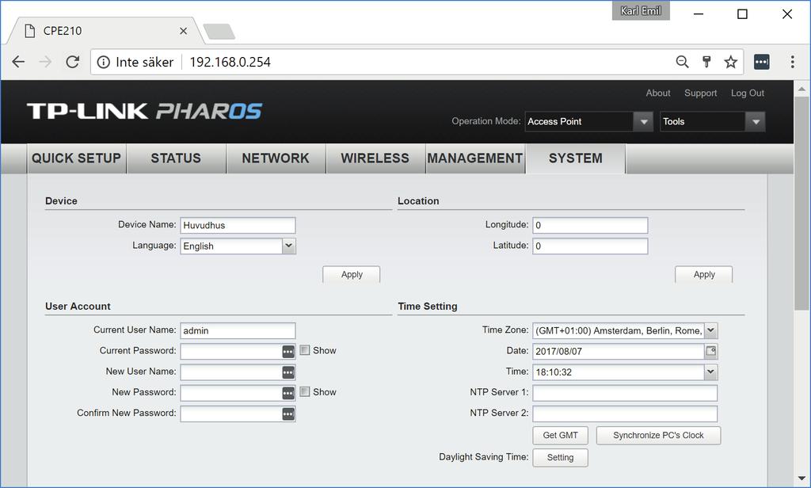Expand the Time Zone dropdown
Image resolution: width=811 pixels, height=488 pixels.
pos(710,330)
